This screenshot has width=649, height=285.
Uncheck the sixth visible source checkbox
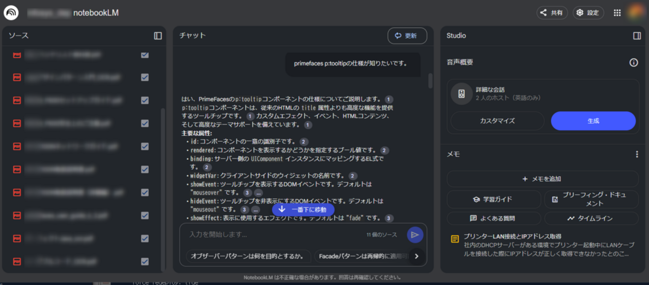click(x=145, y=169)
